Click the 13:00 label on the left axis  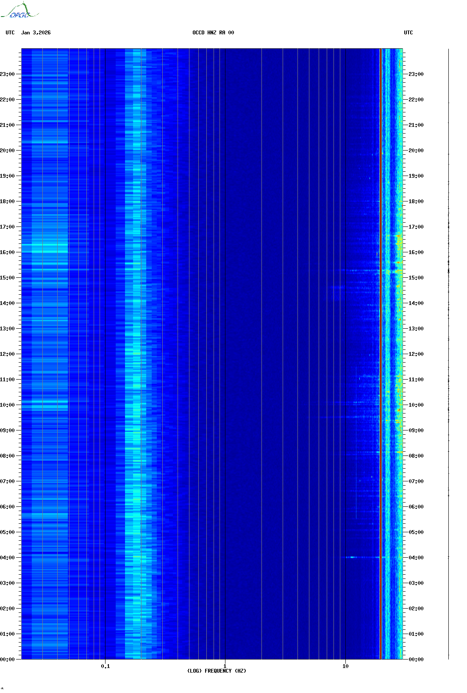[x=7, y=329]
